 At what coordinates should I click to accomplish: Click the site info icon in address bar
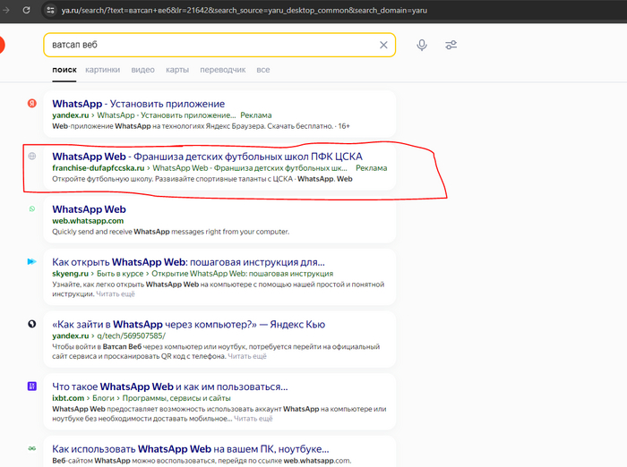(51, 10)
